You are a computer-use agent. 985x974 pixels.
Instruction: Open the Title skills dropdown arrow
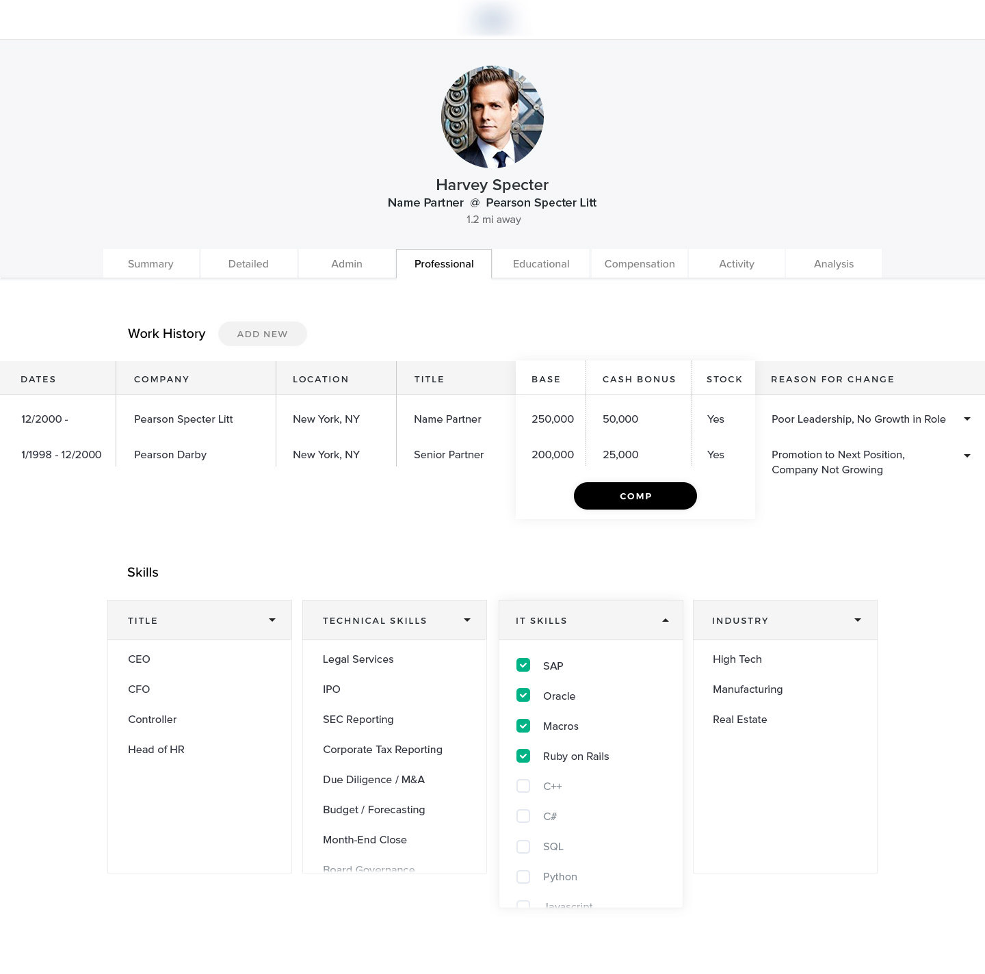[x=272, y=620]
